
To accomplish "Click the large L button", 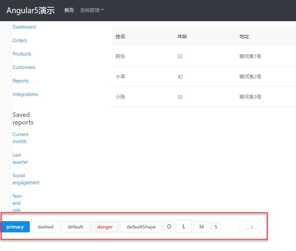I will pos(184,226).
